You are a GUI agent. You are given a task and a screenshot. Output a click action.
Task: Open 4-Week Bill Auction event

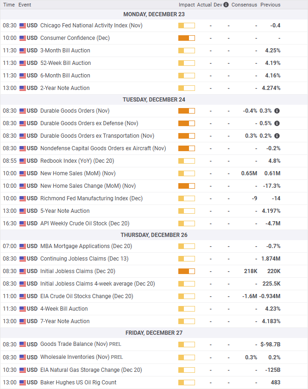(64, 309)
